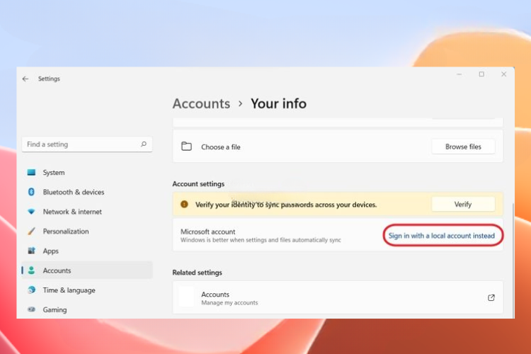Viewport: 531px width, 354px height.
Task: Open the Apps section
Action: click(x=87, y=251)
